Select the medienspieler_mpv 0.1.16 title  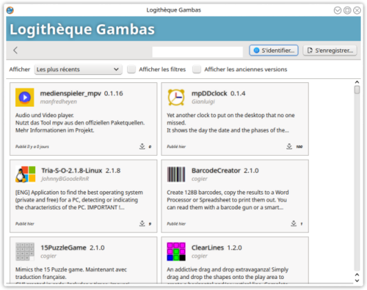tap(82, 93)
